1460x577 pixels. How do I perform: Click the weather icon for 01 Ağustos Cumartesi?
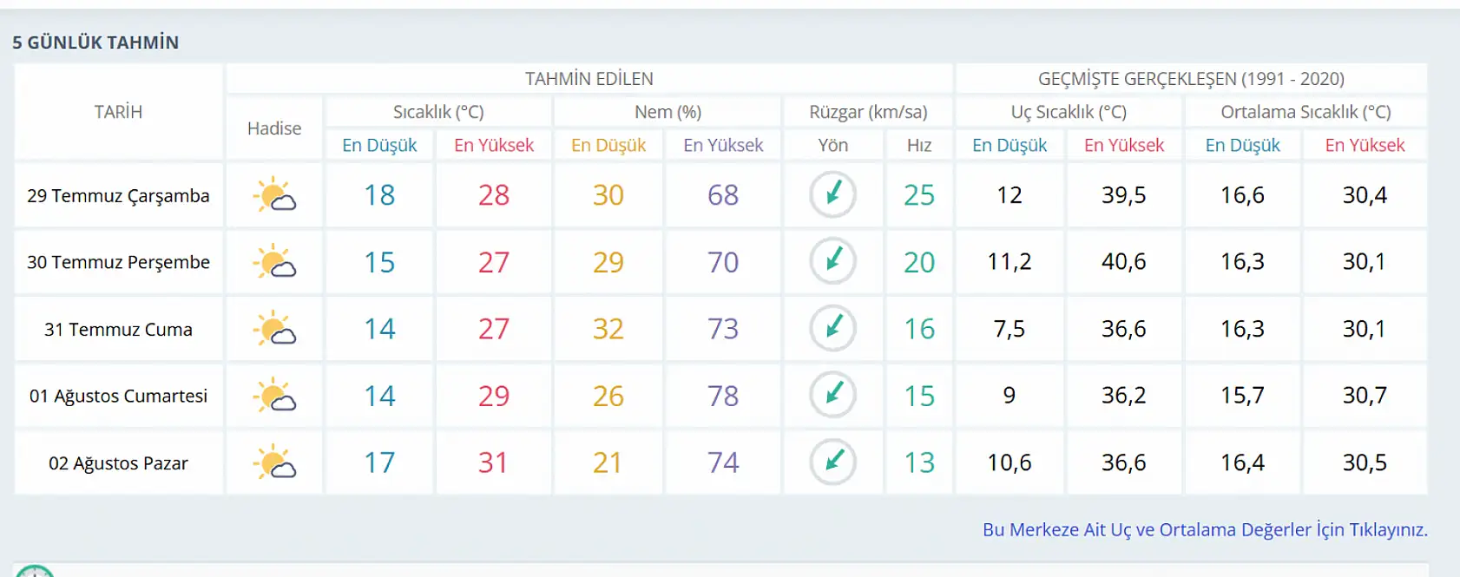pyautogui.click(x=274, y=396)
